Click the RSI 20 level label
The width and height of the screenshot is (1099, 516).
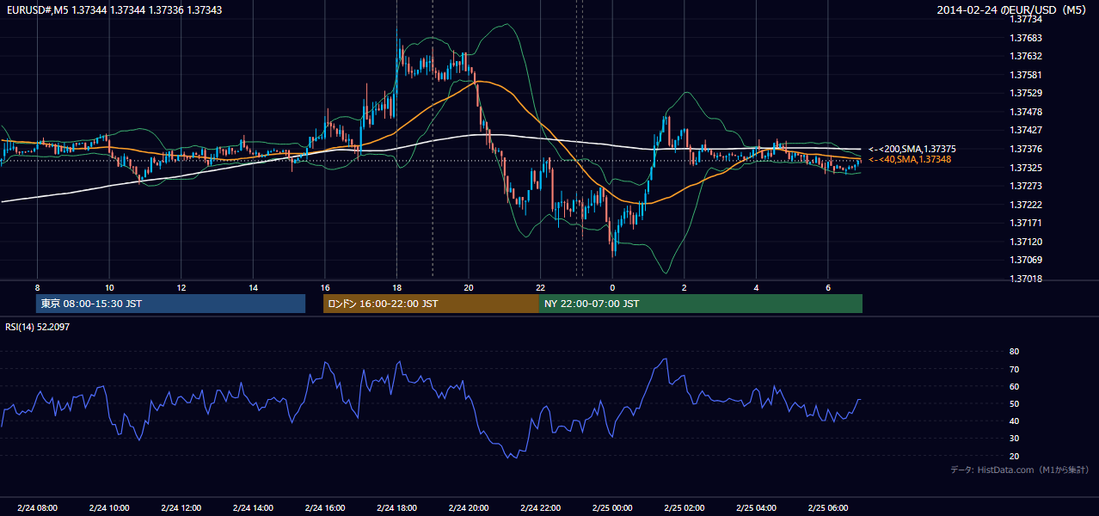pyautogui.click(x=1014, y=456)
